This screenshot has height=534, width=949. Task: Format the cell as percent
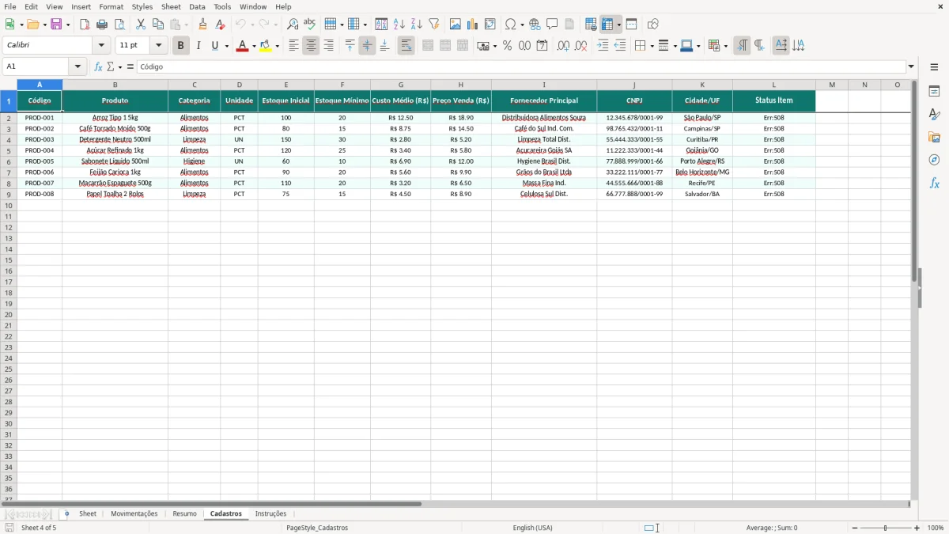[508, 46]
